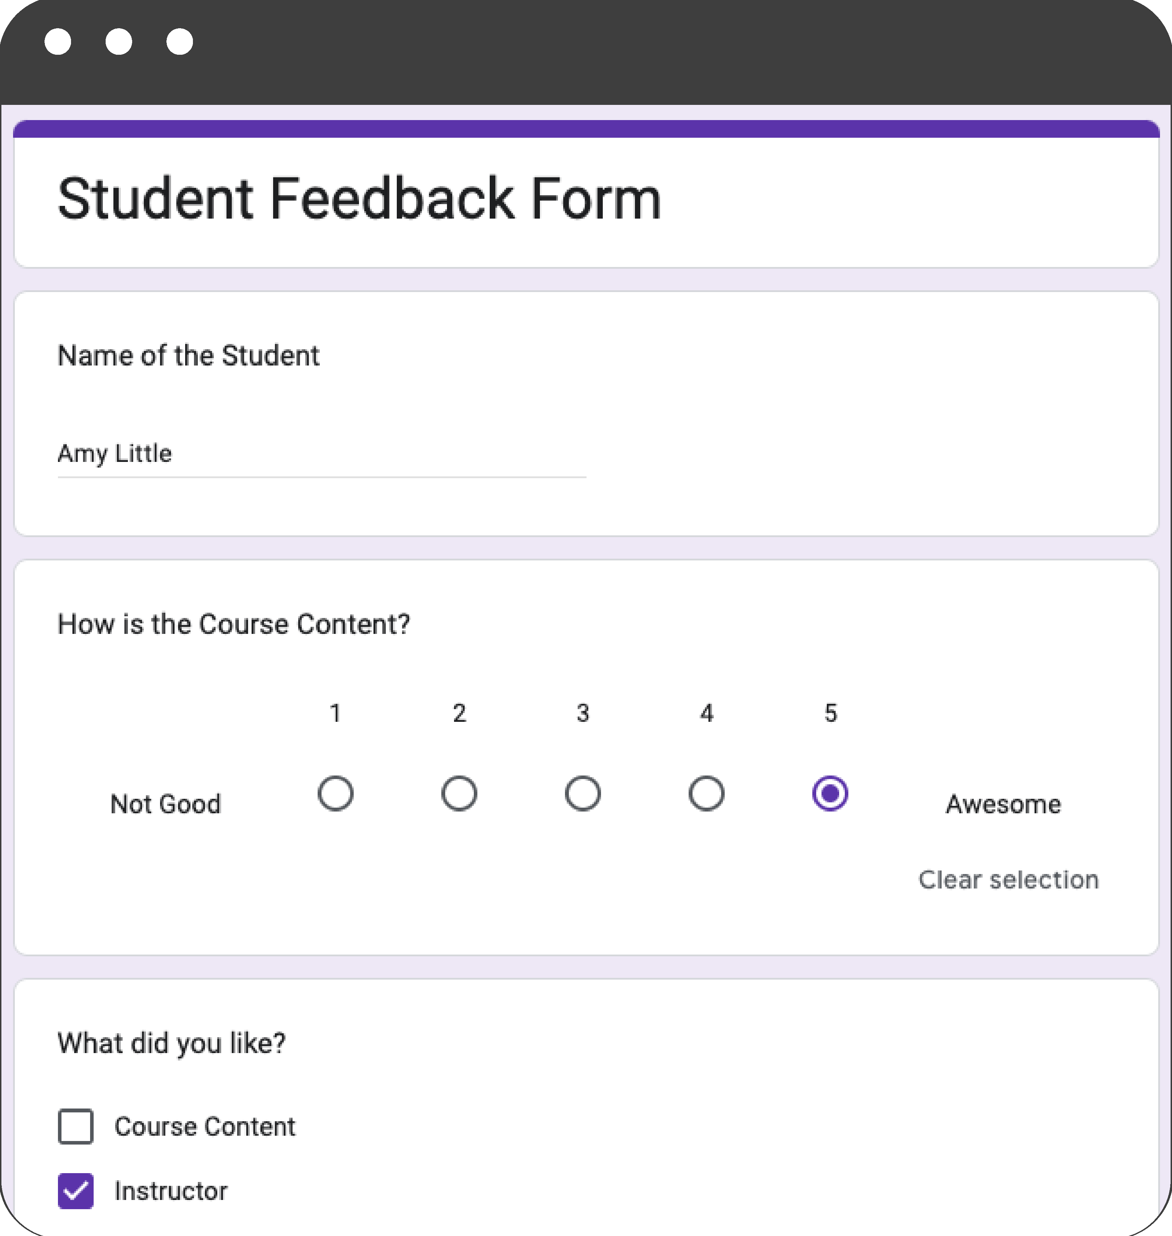The height and width of the screenshot is (1236, 1172).
Task: Click the Student Feedback Form title
Action: click(359, 199)
